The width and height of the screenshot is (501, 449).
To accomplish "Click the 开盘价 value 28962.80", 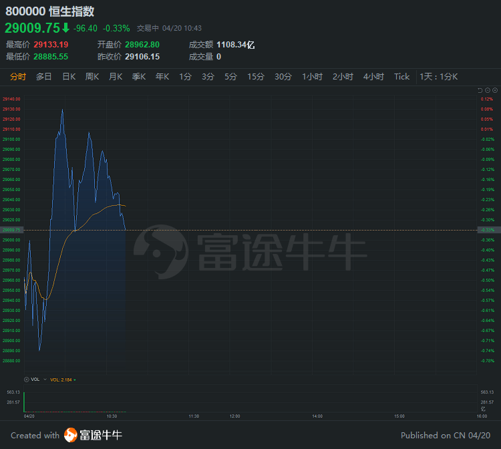I will 142,45.
